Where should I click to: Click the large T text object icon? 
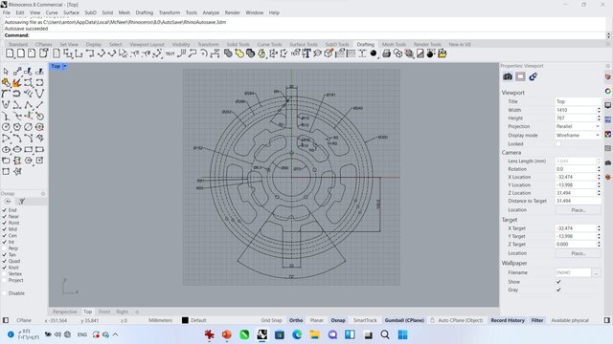point(306,54)
